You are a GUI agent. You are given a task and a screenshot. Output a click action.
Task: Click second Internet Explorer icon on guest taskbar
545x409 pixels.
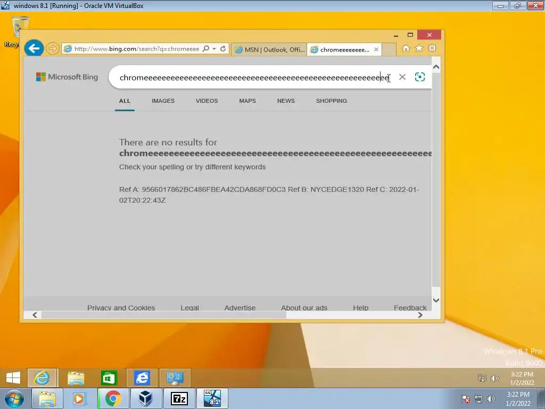point(142,378)
